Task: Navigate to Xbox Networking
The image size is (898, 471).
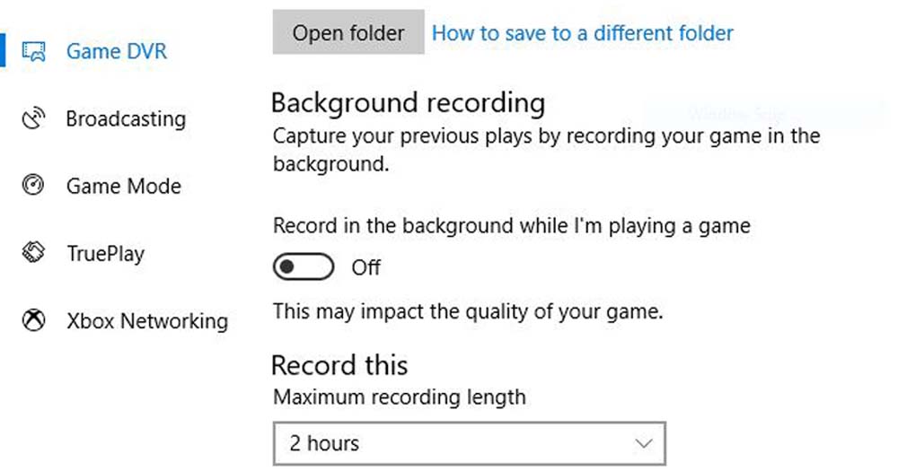Action: pos(147,321)
